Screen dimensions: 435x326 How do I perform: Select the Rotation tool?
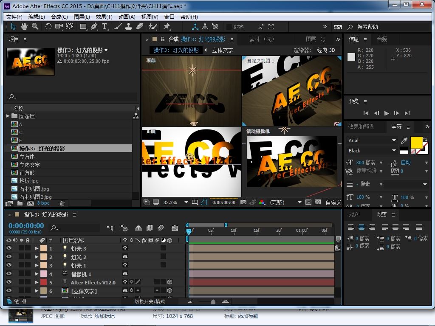point(48,27)
